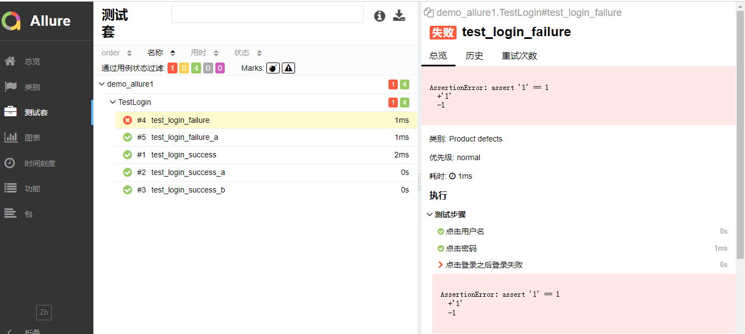Open 类别 categories flag icon
745x334 pixels.
coord(10,87)
